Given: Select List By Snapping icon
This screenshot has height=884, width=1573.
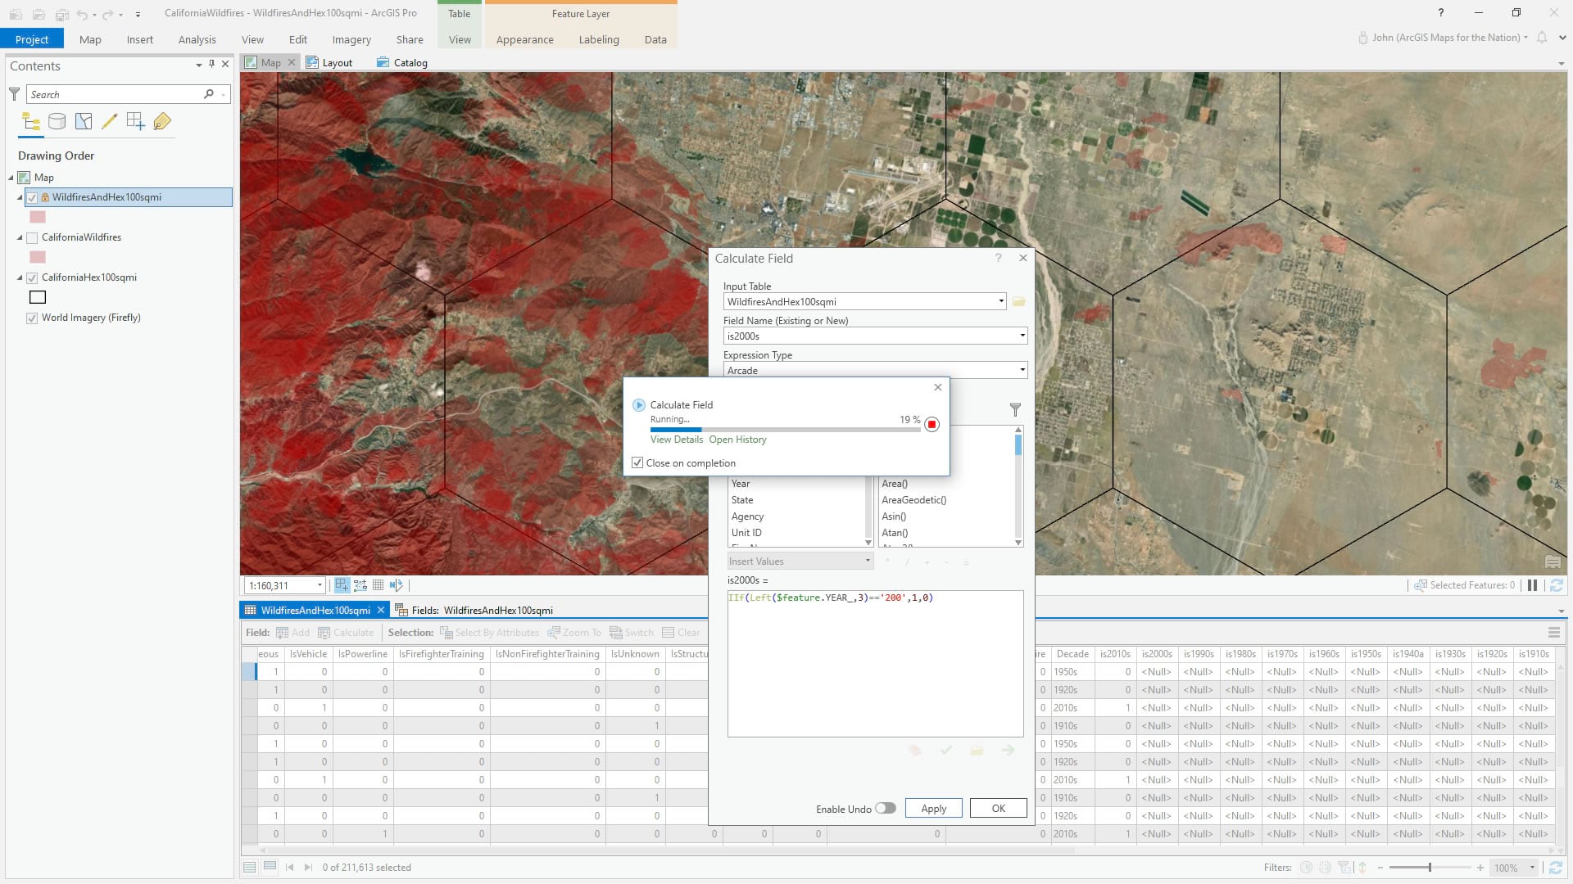Looking at the screenshot, I should (x=136, y=122).
